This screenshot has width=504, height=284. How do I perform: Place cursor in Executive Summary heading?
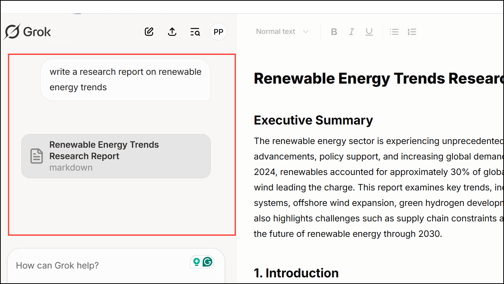313,120
